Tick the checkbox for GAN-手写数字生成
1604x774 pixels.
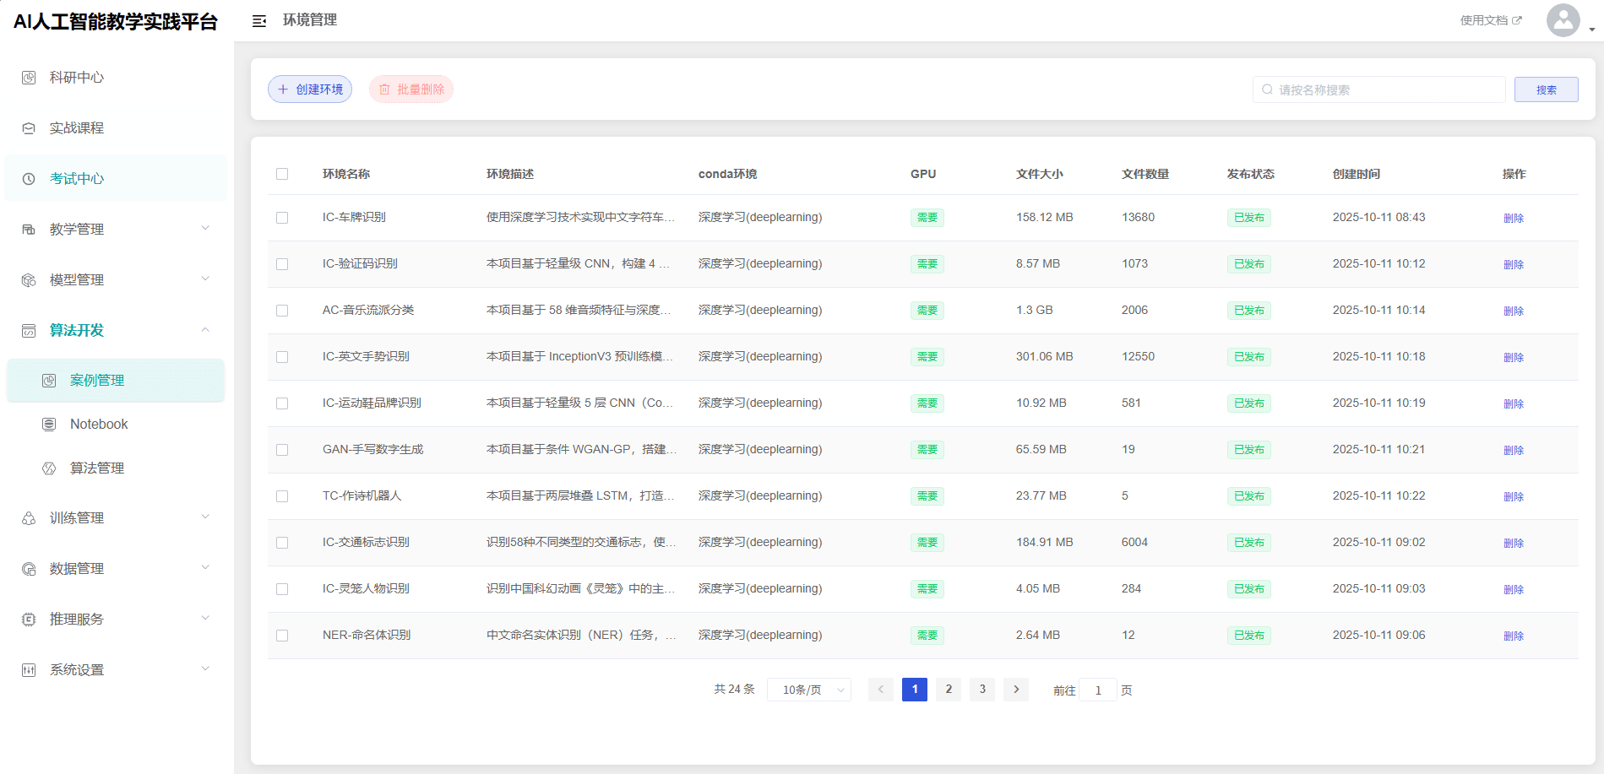click(282, 450)
